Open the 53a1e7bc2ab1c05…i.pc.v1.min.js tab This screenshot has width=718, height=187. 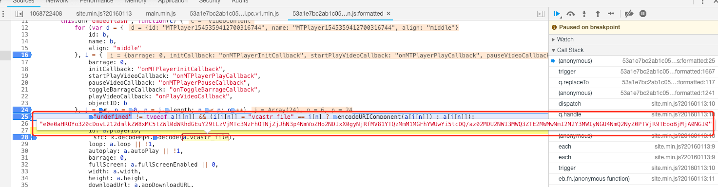[x=234, y=14]
